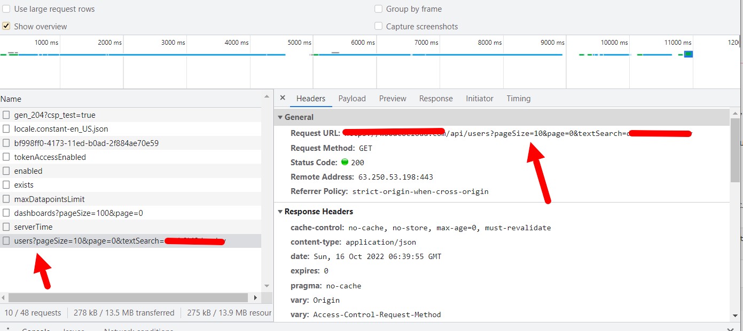Image resolution: width=743 pixels, height=331 pixels.
Task: Collapse the Response Headers section
Action: tap(280, 212)
